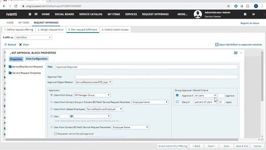Uncheck the Approve if checkbox
This screenshot has height=150, width=266.
pos(177,95)
